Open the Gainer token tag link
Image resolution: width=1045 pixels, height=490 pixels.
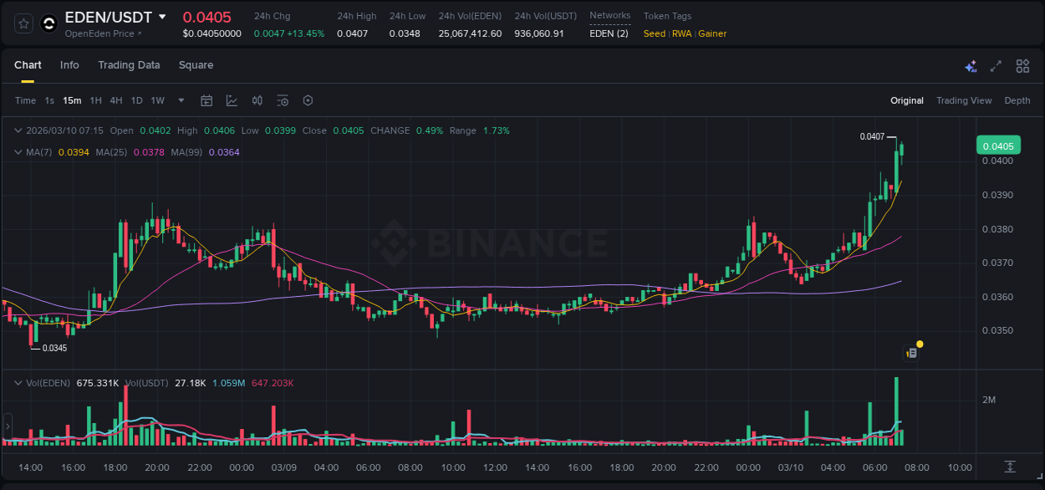click(x=712, y=33)
